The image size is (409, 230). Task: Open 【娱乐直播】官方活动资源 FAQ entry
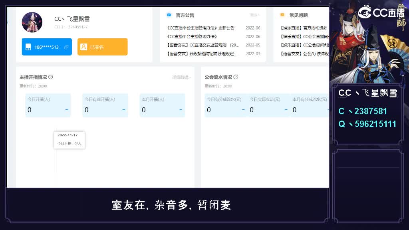306,27
